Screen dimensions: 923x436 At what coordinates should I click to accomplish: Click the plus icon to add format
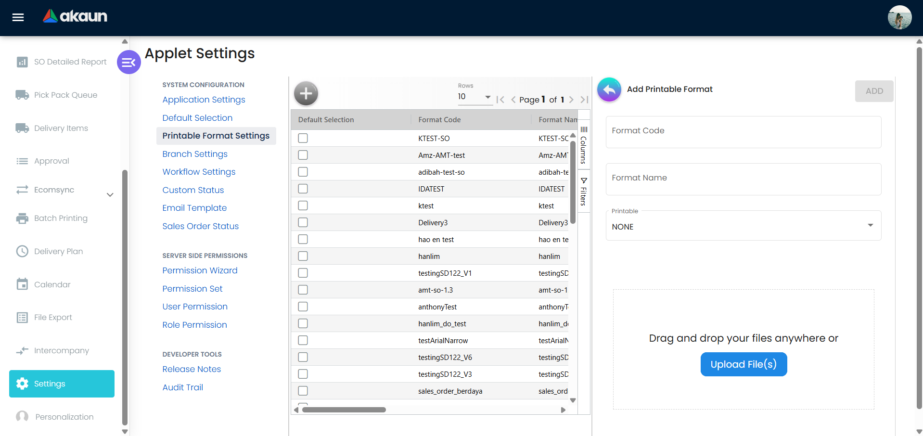[306, 93]
